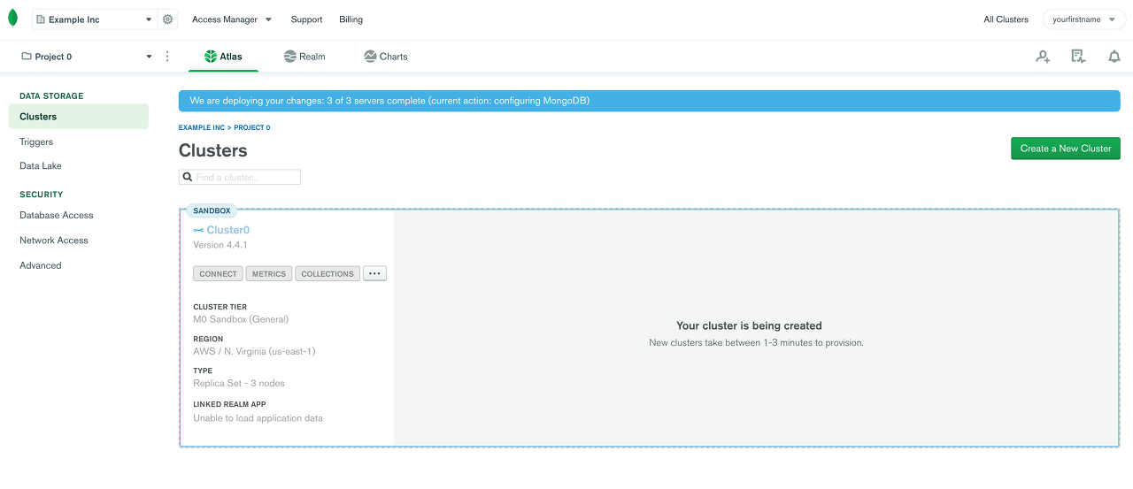This screenshot has width=1133, height=489.
Task: Open Database Access in the sidebar
Action: [x=57, y=215]
